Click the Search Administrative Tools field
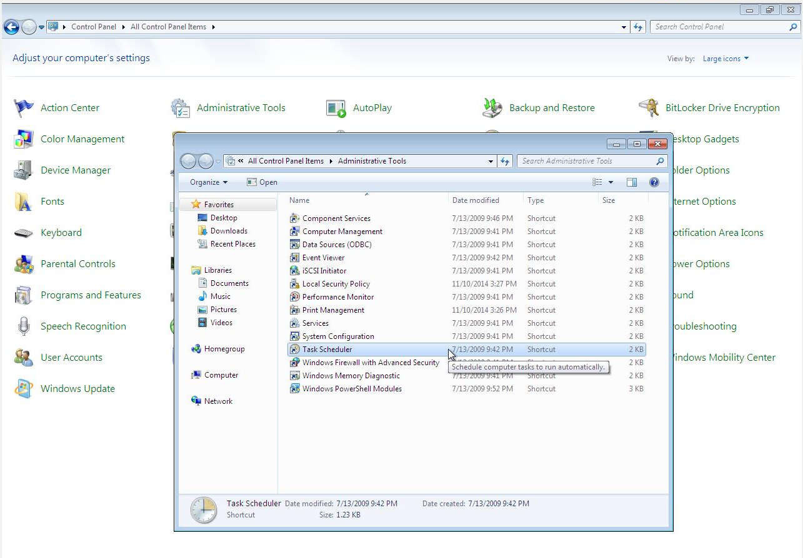803x558 pixels. (x=592, y=161)
